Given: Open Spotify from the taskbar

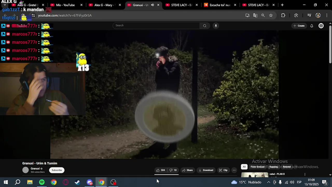Looking at the screenshot, I should coord(42,182).
